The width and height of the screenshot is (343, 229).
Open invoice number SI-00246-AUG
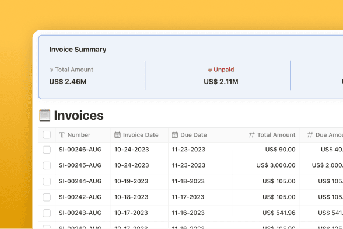[80, 150]
